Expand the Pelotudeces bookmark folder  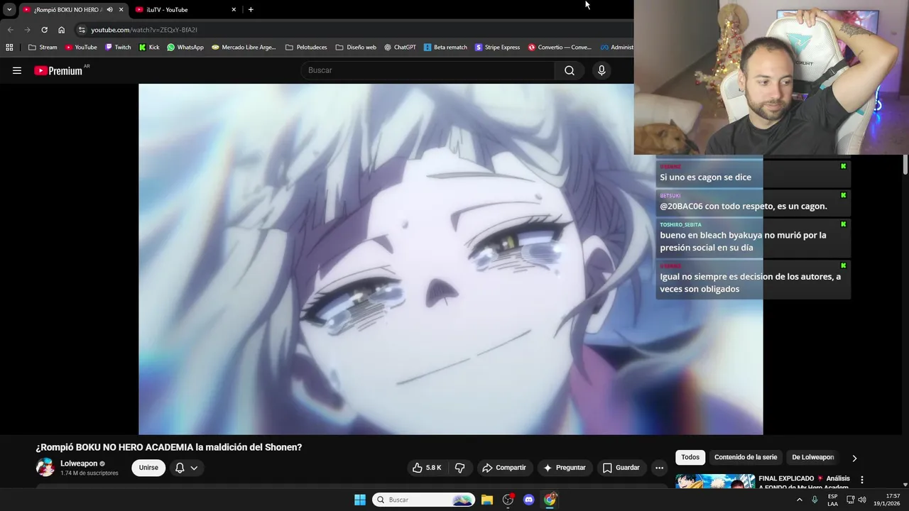(306, 48)
